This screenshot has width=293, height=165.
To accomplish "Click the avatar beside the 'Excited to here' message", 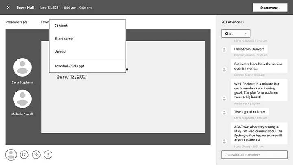I will [224, 69].
